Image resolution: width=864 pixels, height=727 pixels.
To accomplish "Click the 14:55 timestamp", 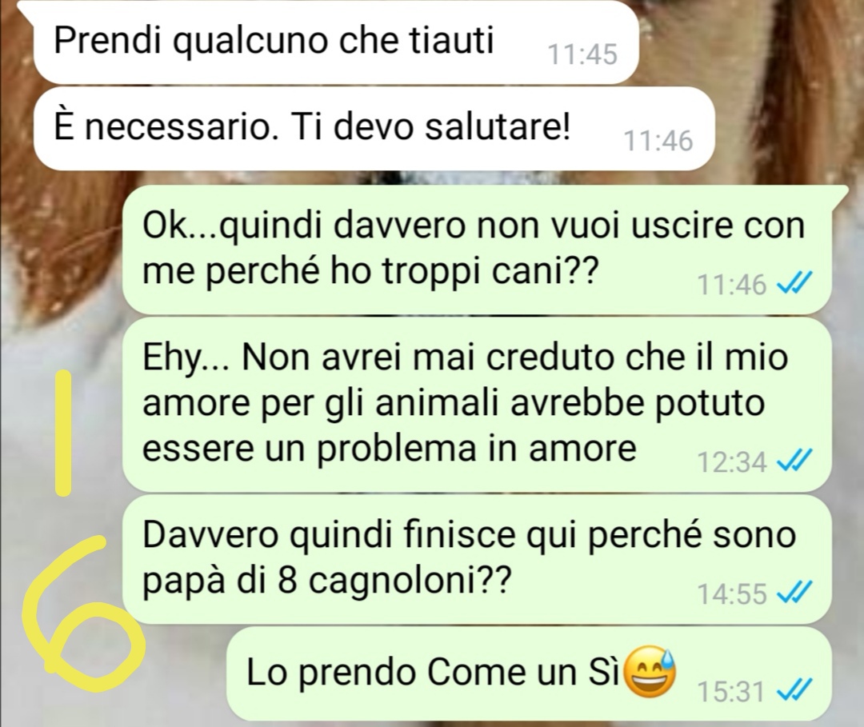I will coord(732,593).
